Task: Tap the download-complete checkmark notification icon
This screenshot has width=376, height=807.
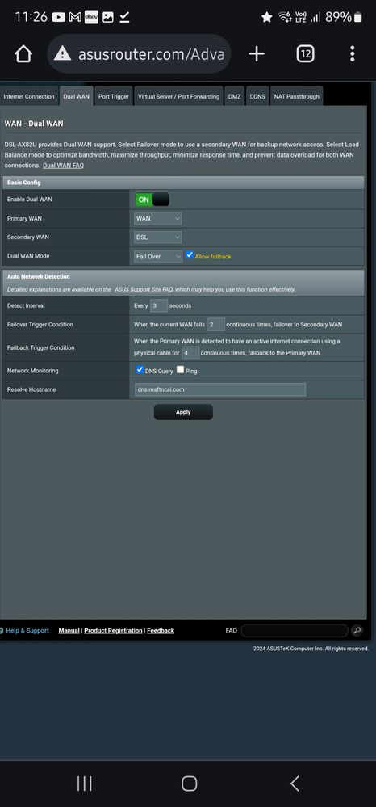Action: 124,17
